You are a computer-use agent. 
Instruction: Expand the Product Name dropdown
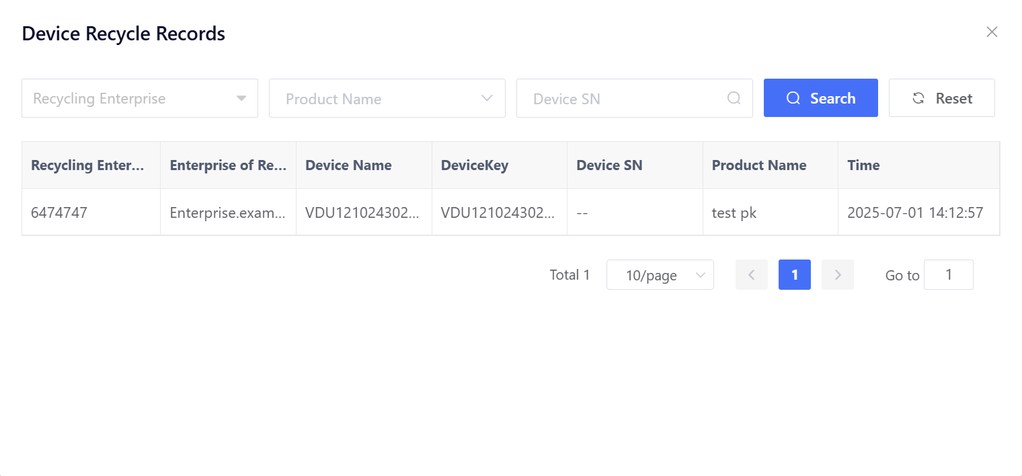[387, 98]
